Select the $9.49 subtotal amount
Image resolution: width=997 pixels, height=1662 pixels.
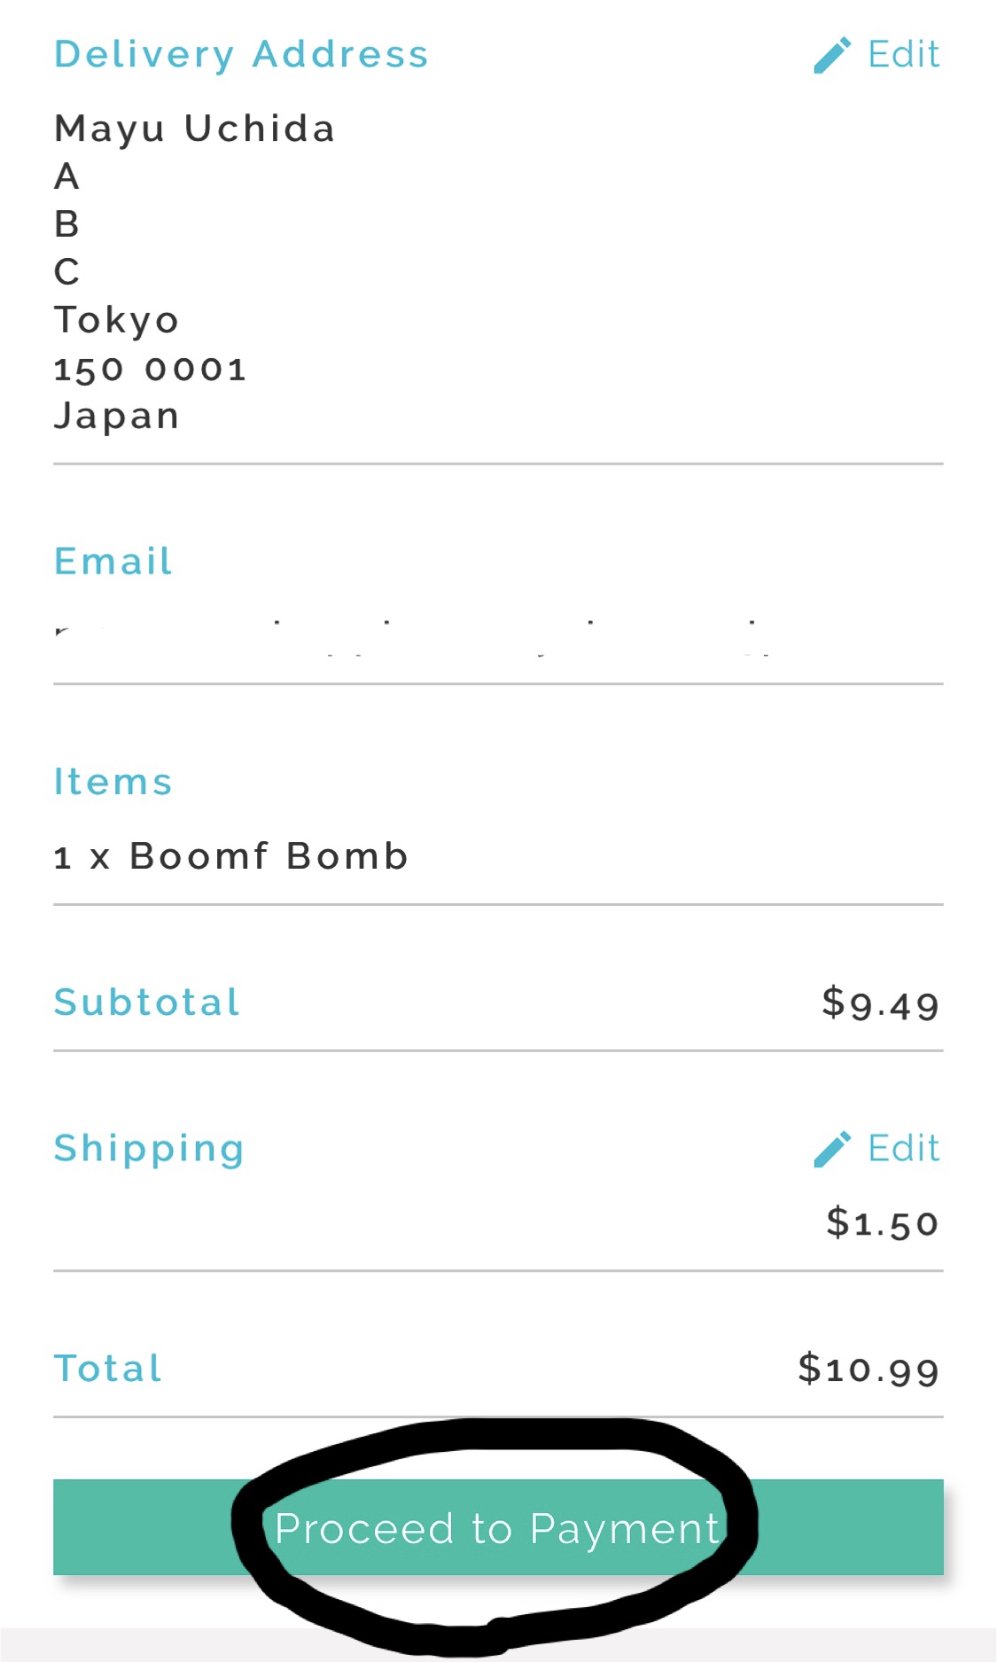(x=879, y=1004)
